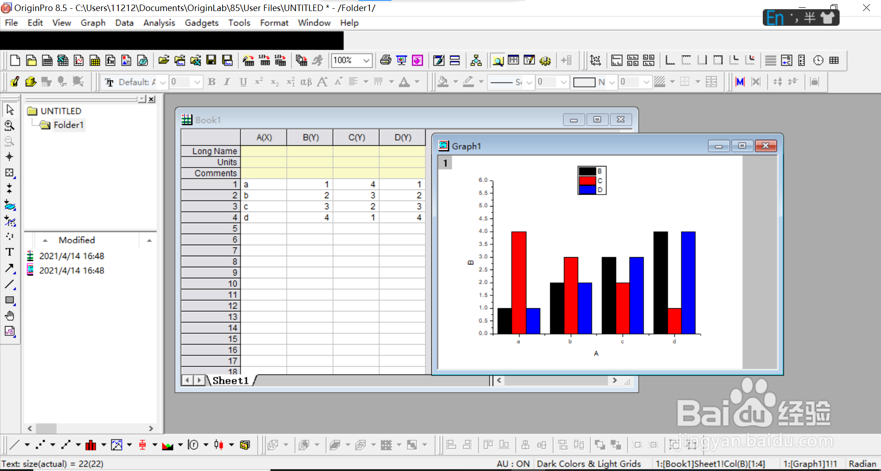Toggle Italic text formatting
This screenshot has height=471, width=881.
[x=227, y=82]
